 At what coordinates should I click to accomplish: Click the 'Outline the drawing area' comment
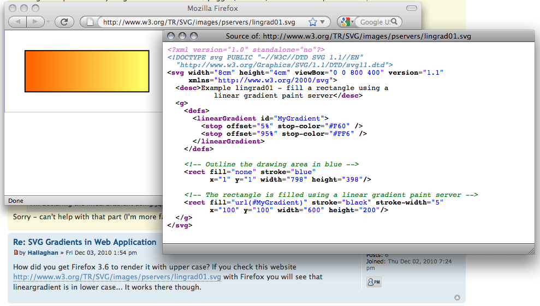[x=271, y=164]
